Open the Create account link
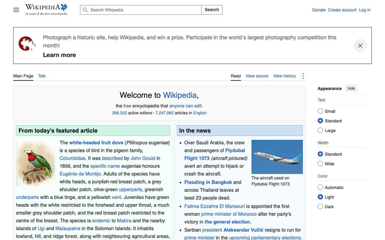Screen dimensions: 385x240 coord(342,10)
